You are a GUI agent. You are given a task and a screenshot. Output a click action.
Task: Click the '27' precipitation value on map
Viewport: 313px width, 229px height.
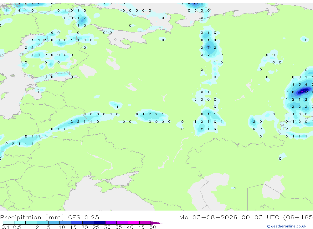click(300, 92)
